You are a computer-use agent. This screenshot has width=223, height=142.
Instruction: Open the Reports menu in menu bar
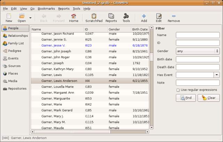(64, 8)
